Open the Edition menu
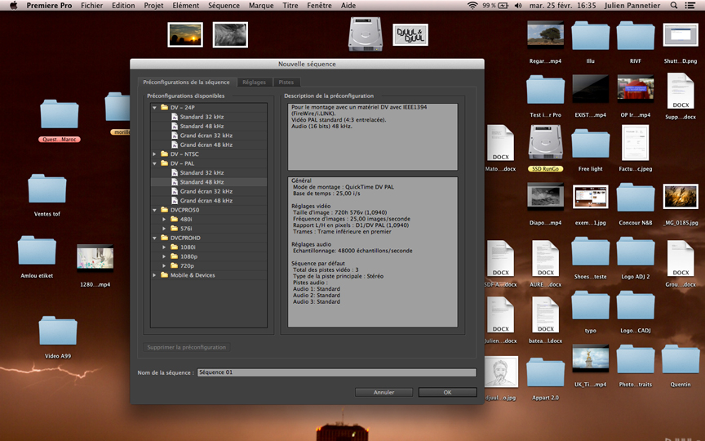 coord(123,6)
